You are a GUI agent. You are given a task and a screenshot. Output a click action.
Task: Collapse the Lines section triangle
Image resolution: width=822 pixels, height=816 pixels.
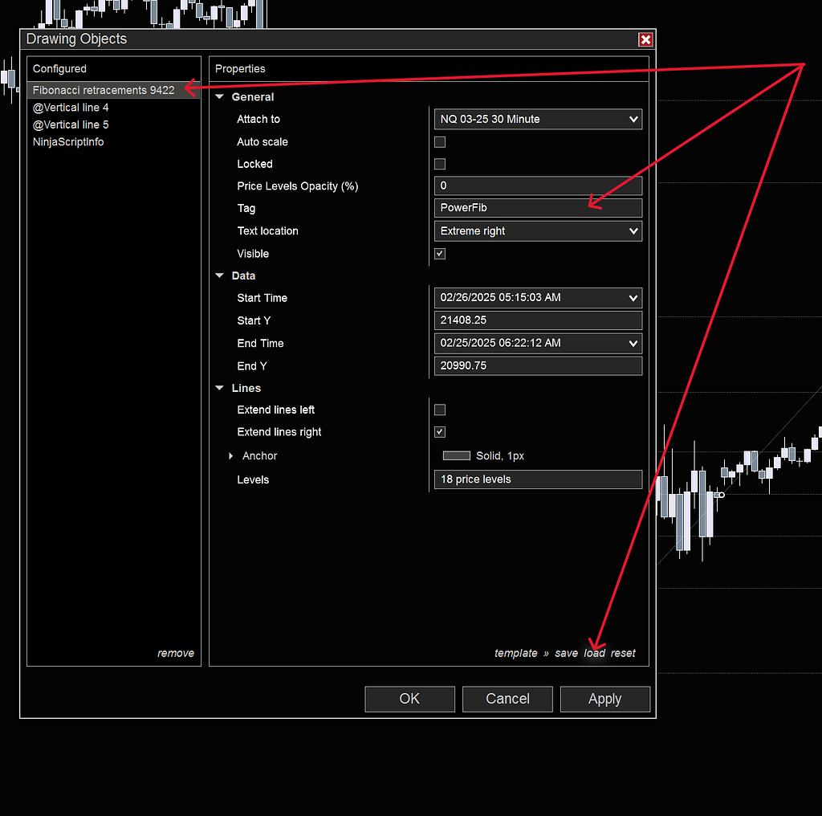pos(220,388)
